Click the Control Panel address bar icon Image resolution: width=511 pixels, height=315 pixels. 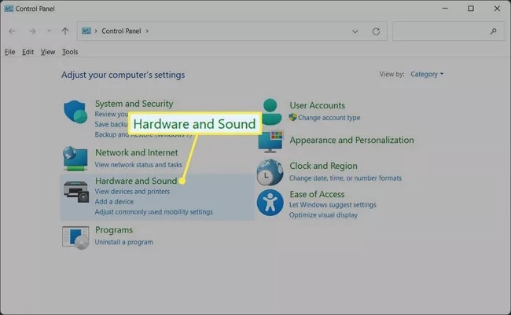pos(86,31)
